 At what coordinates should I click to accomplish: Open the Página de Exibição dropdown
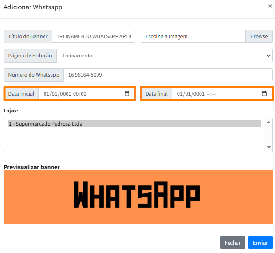(x=164, y=56)
